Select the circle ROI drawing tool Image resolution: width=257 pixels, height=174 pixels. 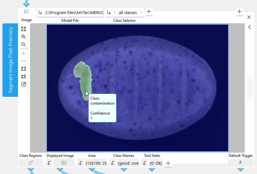pyautogui.click(x=24, y=84)
